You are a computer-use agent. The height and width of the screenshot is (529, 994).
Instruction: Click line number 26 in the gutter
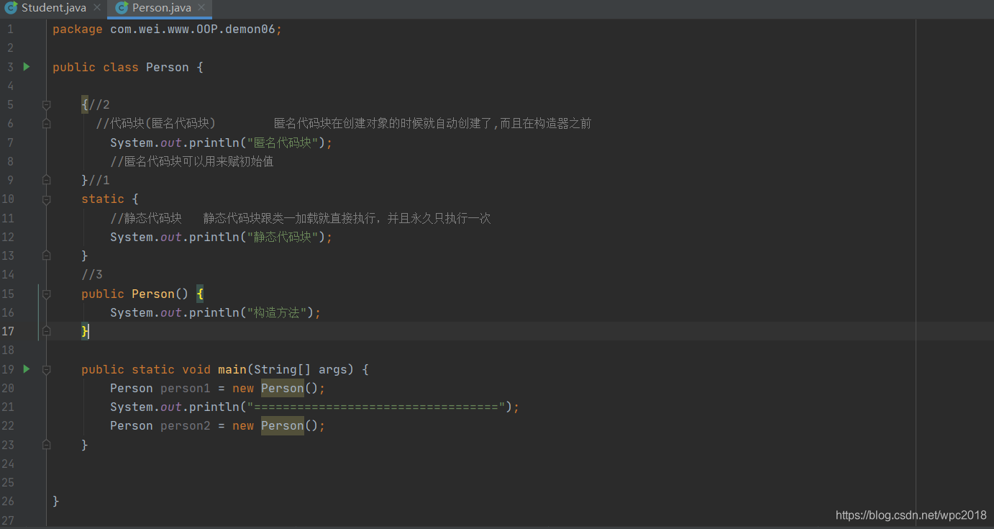pyautogui.click(x=8, y=502)
